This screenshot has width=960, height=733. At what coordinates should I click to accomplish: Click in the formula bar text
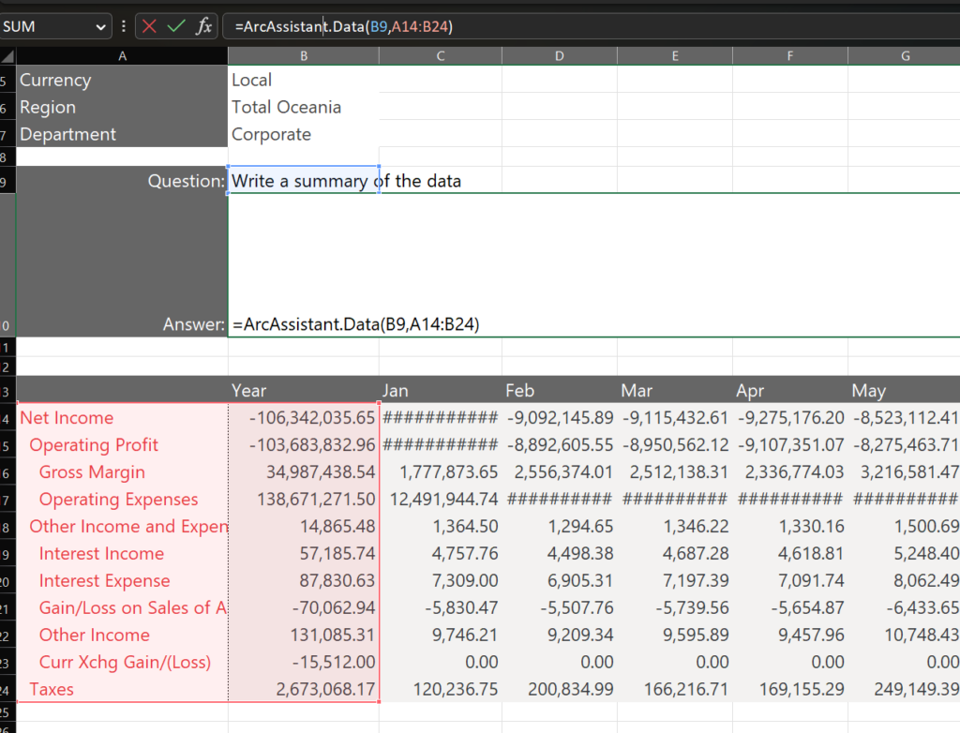[x=562, y=26]
